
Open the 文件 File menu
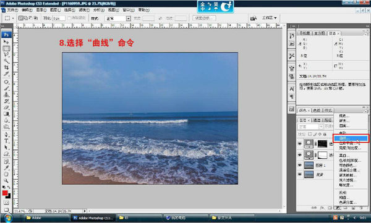click(x=12, y=10)
